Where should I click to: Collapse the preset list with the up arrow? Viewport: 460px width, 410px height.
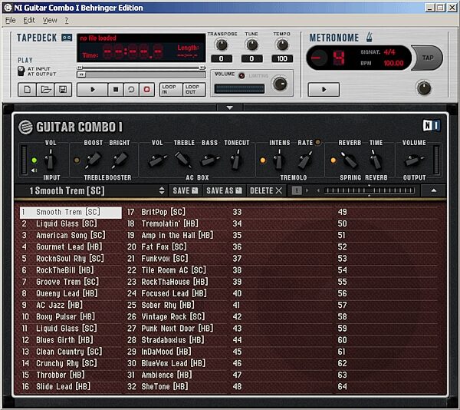pos(434,190)
